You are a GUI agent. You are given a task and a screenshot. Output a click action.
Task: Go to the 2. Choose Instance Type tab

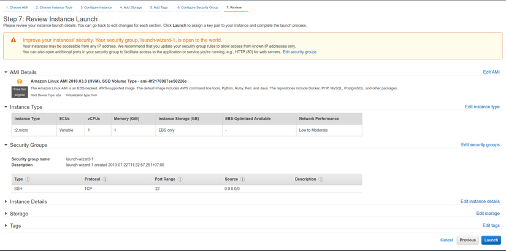pos(54,7)
